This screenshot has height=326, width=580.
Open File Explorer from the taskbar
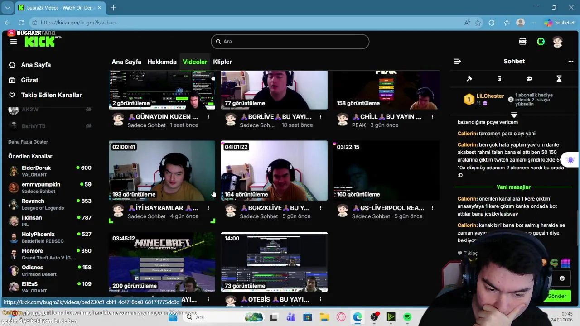pos(324,317)
